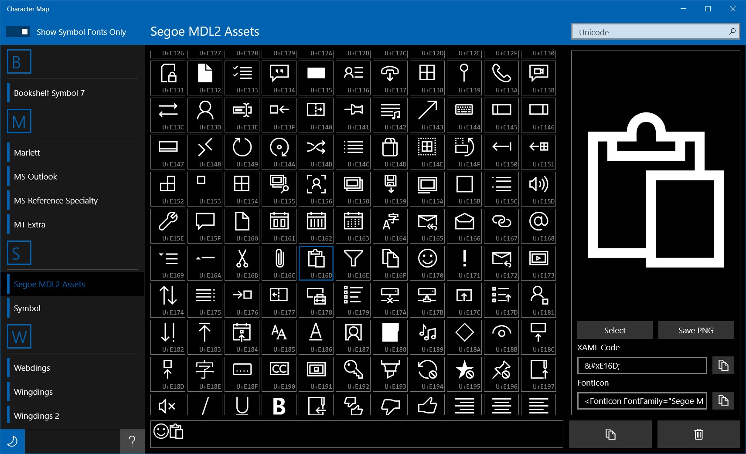Jump to letter W font group
Image resolution: width=746 pixels, height=454 pixels.
pos(19,336)
